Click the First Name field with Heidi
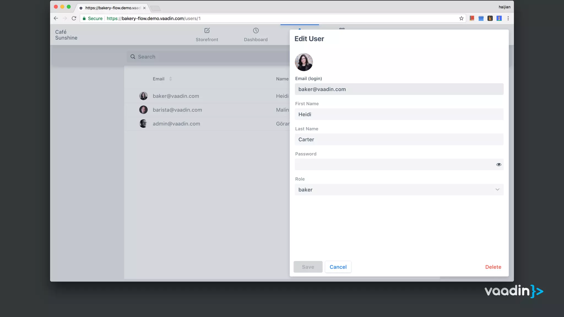Image resolution: width=564 pixels, height=317 pixels. coord(399,114)
